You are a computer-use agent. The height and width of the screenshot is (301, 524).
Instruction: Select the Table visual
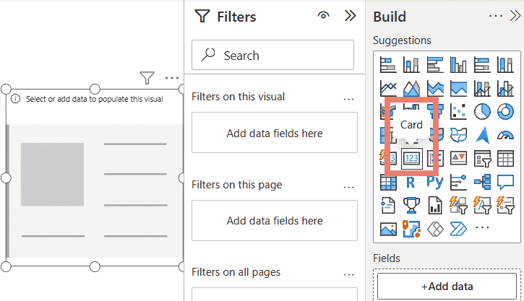505,158
